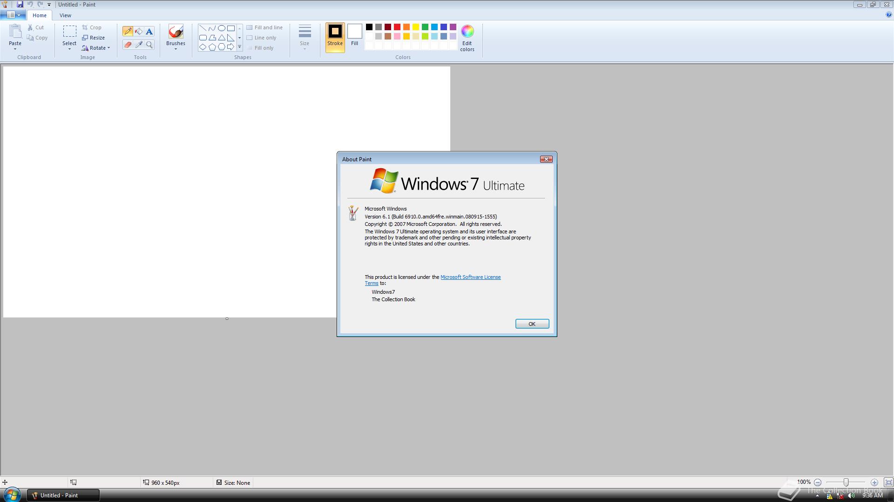Pick the Right triangle shape
Image resolution: width=894 pixels, height=502 pixels.
click(x=231, y=38)
